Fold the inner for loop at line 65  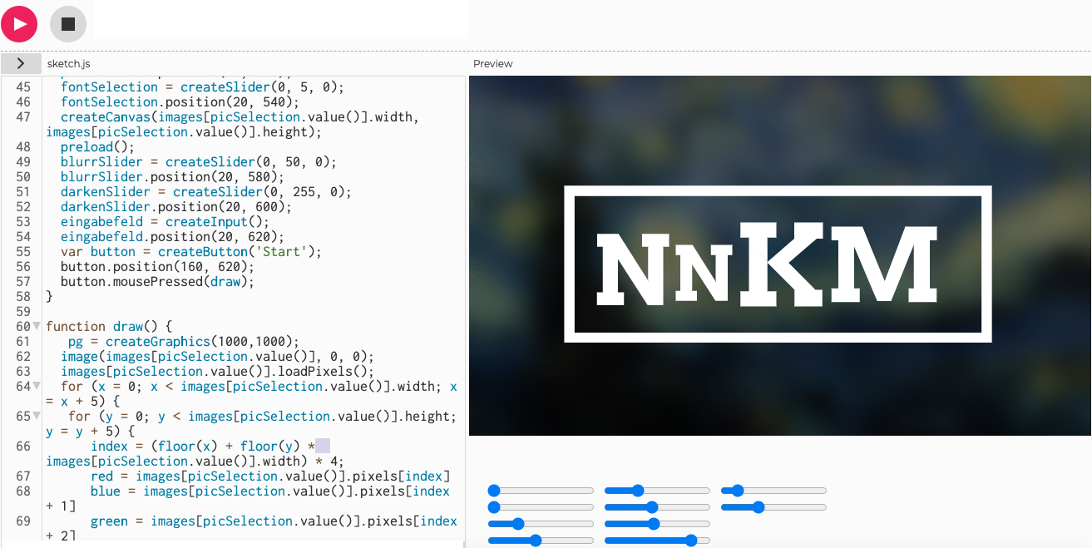pos(37,416)
